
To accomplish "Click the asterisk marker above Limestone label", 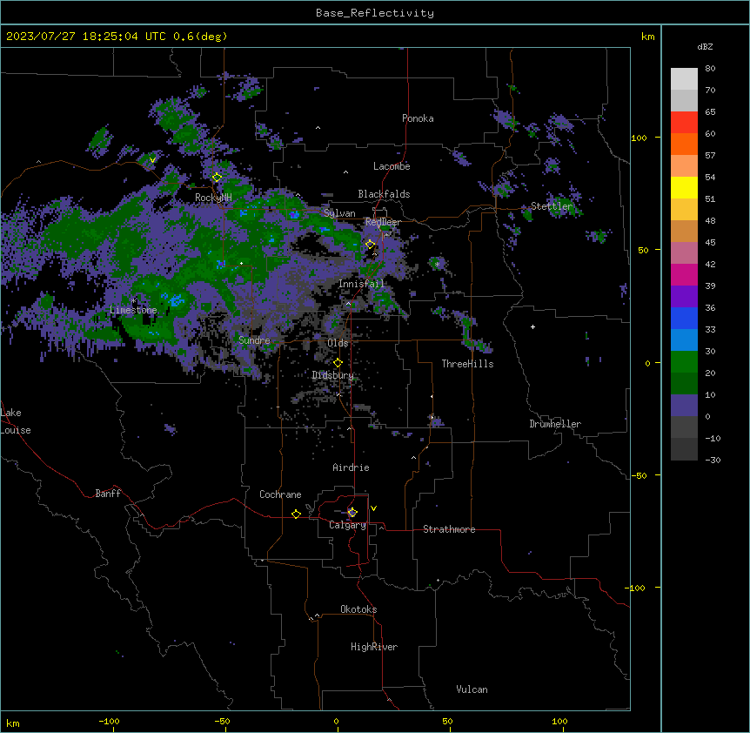I will click(134, 301).
